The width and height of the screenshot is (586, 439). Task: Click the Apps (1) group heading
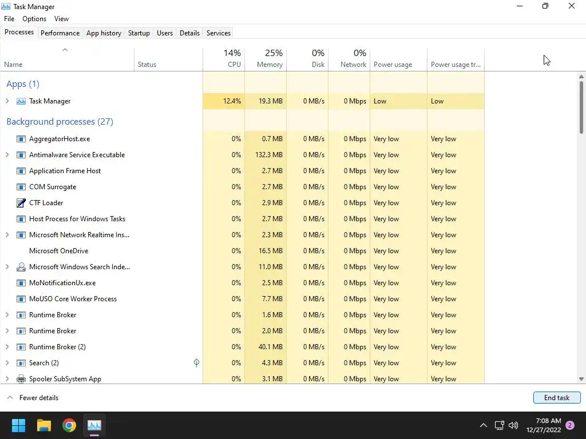(x=23, y=84)
